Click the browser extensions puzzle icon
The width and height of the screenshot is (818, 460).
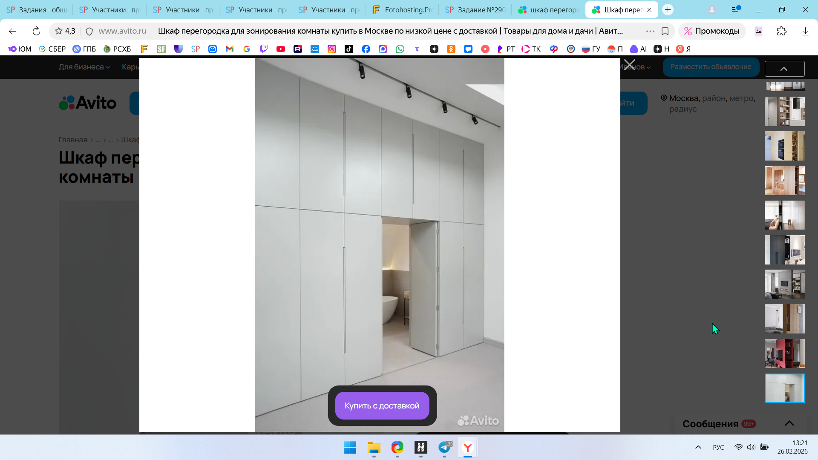(781, 31)
